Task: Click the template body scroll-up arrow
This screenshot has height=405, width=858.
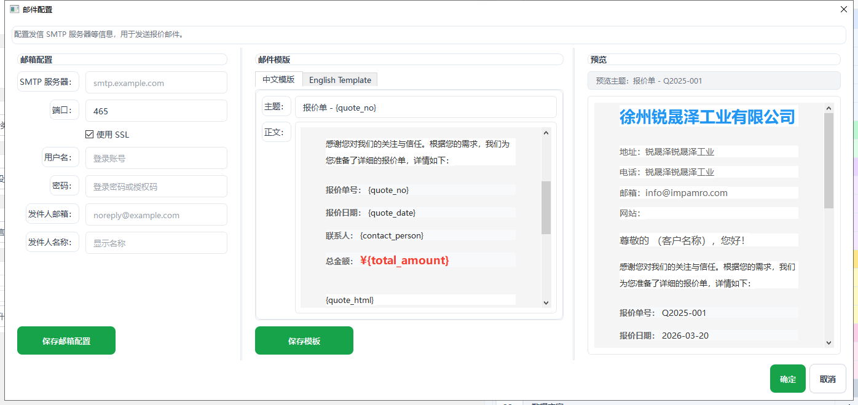Action: 546,133
